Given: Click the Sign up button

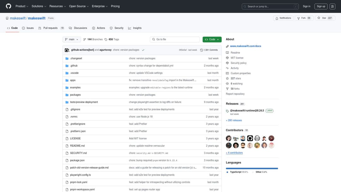Looking at the screenshot, I should coord(321,6).
